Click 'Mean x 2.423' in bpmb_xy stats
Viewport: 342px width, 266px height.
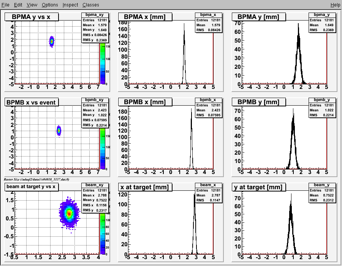(x=95, y=110)
